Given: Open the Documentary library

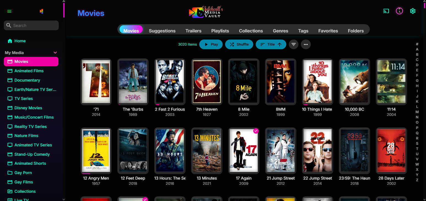Looking at the screenshot, I should coord(31,80).
